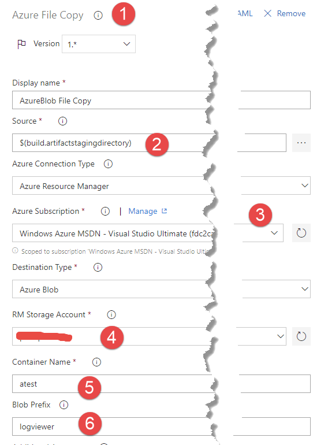Click info icon next to Azure Subscription
The image size is (328, 445).
(106, 211)
